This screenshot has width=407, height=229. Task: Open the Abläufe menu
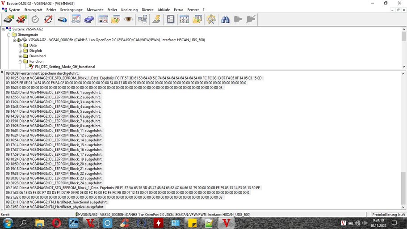tap(164, 10)
